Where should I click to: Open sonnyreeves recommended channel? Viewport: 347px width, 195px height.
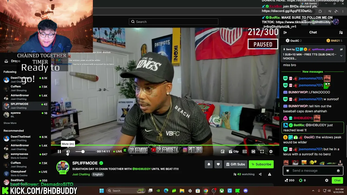pos(25,156)
